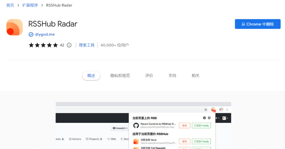Open the browser three-dot menu in preview

coord(227,110)
